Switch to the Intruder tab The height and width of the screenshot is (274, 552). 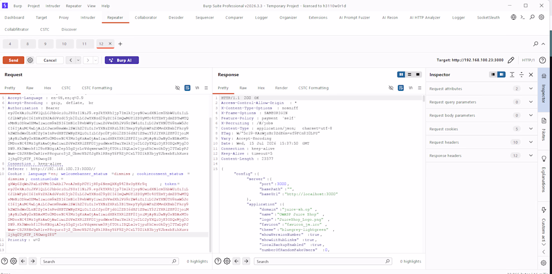pos(88,17)
